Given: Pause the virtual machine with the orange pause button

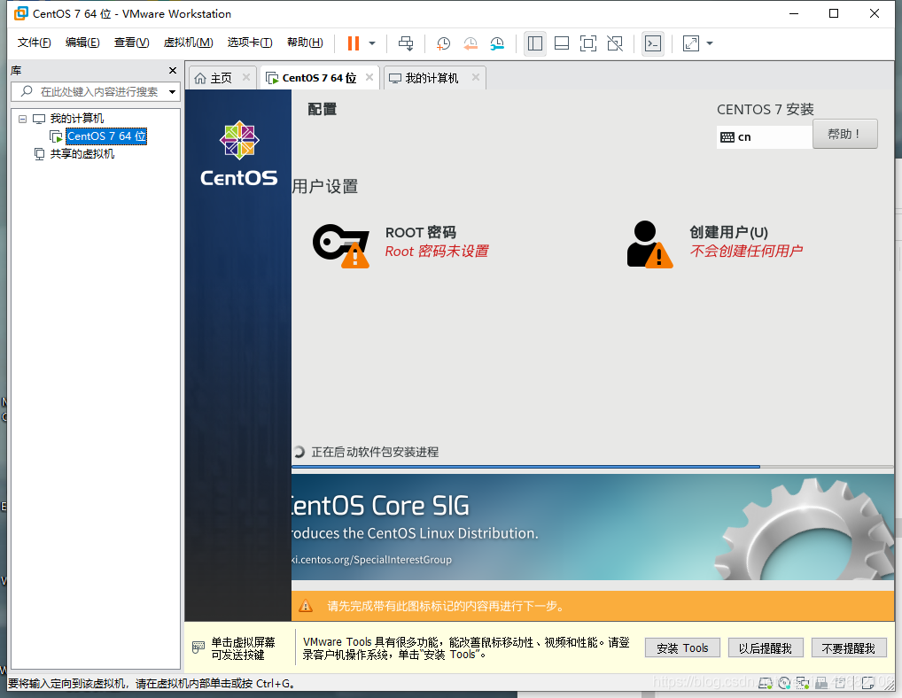Looking at the screenshot, I should pyautogui.click(x=354, y=43).
